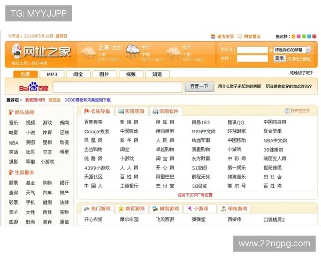Click the gamepad icon on 热门游戏 tab
Image resolution: width=321 pixels, height=257 pixels.
(x=87, y=209)
